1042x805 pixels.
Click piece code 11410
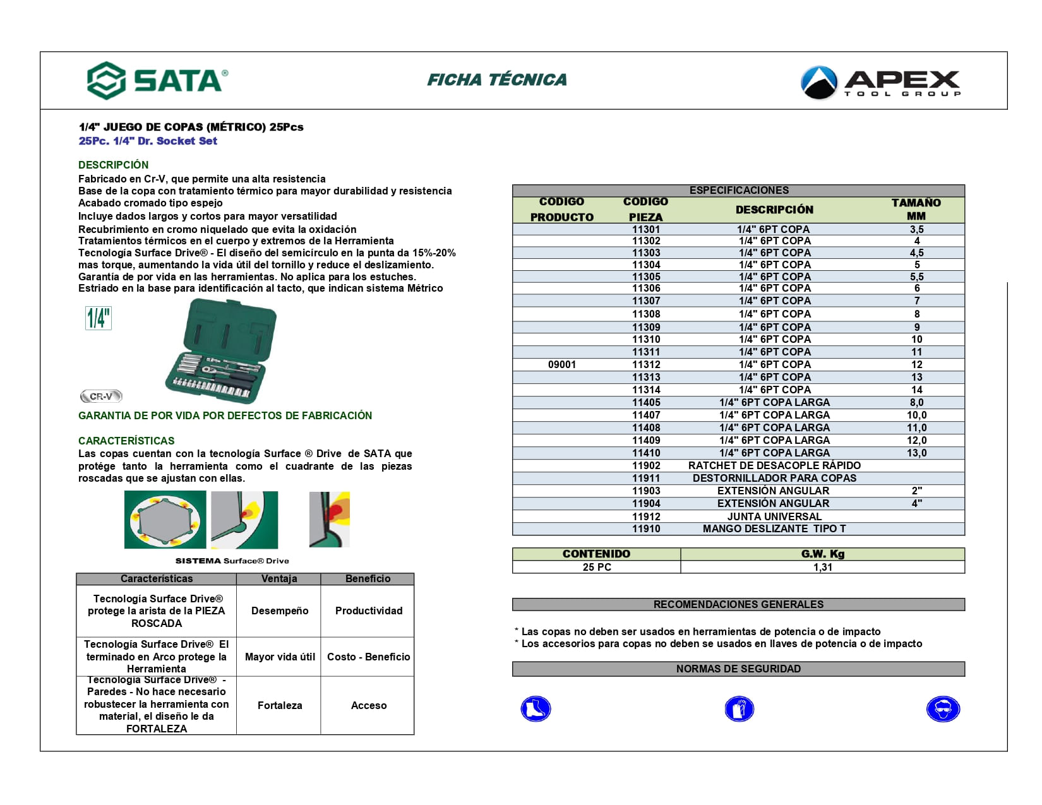point(646,453)
